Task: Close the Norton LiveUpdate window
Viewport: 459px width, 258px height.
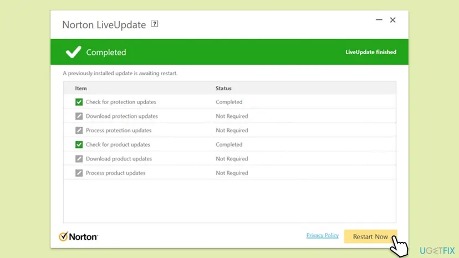Action: 393,20
